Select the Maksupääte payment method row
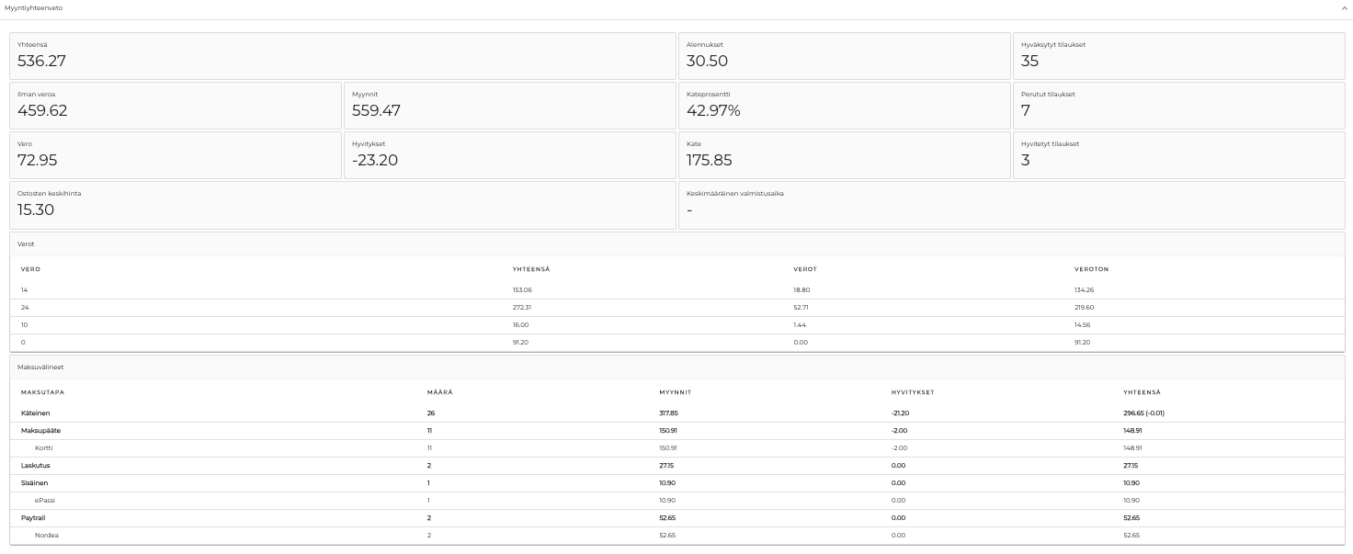 40,431
